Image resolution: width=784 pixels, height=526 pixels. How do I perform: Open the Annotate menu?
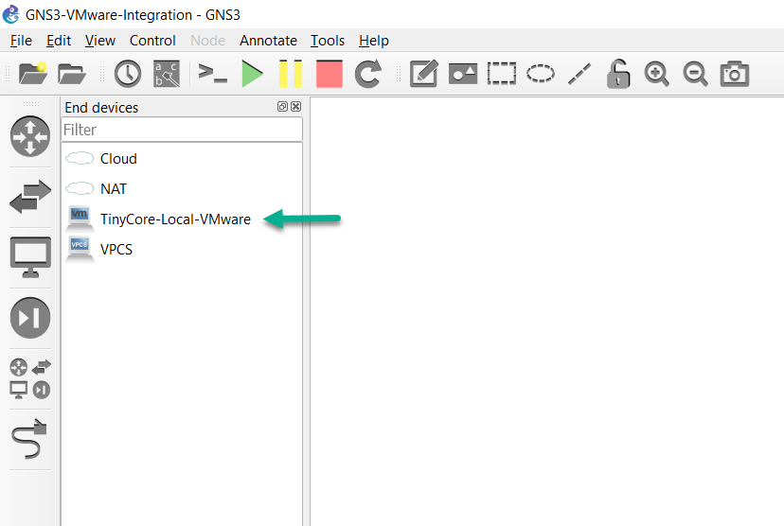coord(268,41)
